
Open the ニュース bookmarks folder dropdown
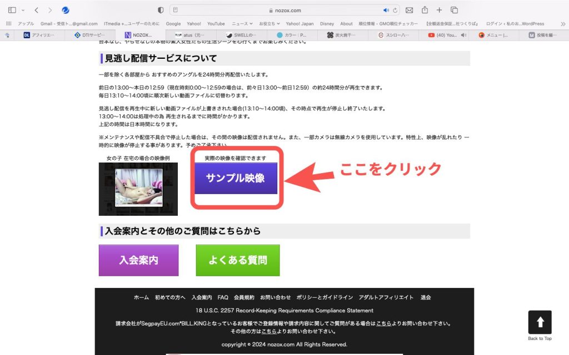click(x=242, y=24)
